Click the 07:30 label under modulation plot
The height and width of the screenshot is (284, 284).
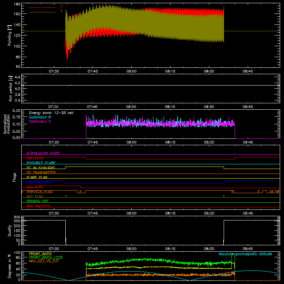tap(54, 142)
